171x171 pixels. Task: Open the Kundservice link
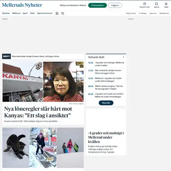coord(164,13)
